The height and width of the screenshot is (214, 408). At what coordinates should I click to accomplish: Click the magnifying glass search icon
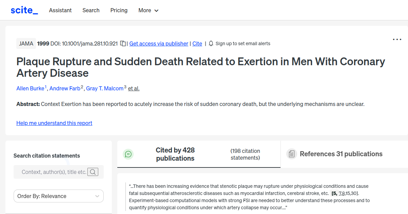tap(93, 172)
